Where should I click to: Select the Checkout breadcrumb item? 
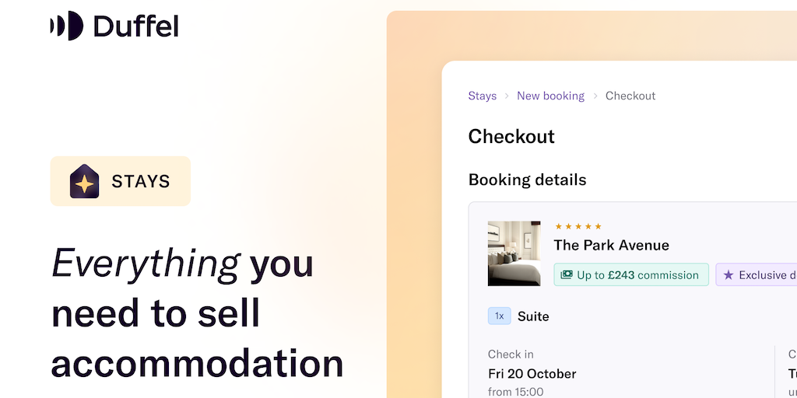[x=630, y=96]
